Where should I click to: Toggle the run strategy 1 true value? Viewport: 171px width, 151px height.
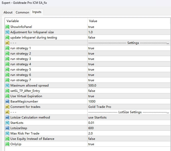(x=91, y=48)
